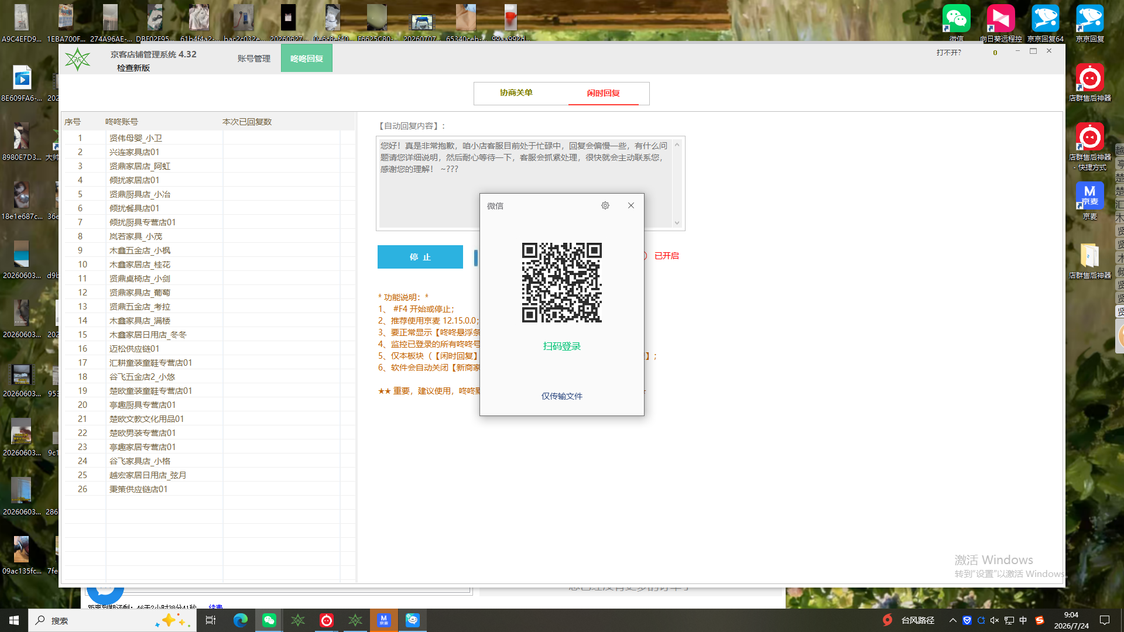Image resolution: width=1124 pixels, height=632 pixels.
Task: Toggle the 中 input method indicator
Action: pyautogui.click(x=1023, y=620)
